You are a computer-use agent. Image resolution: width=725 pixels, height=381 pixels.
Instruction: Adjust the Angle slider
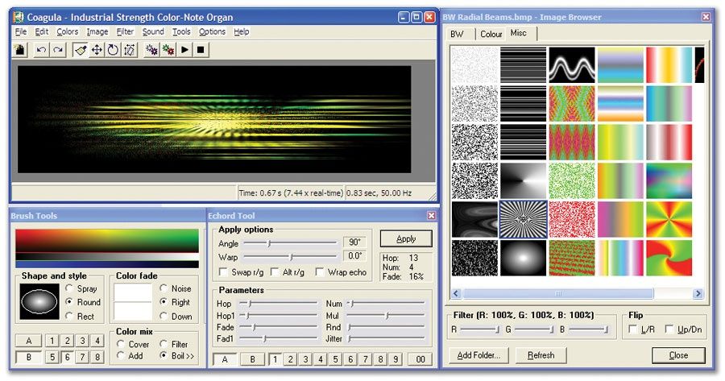(270, 242)
